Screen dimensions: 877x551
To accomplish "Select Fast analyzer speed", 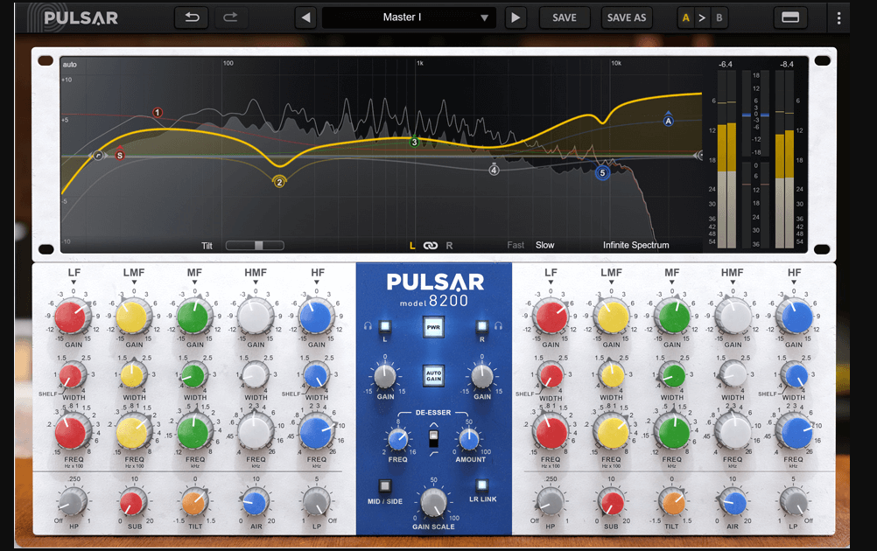I will pyautogui.click(x=516, y=245).
